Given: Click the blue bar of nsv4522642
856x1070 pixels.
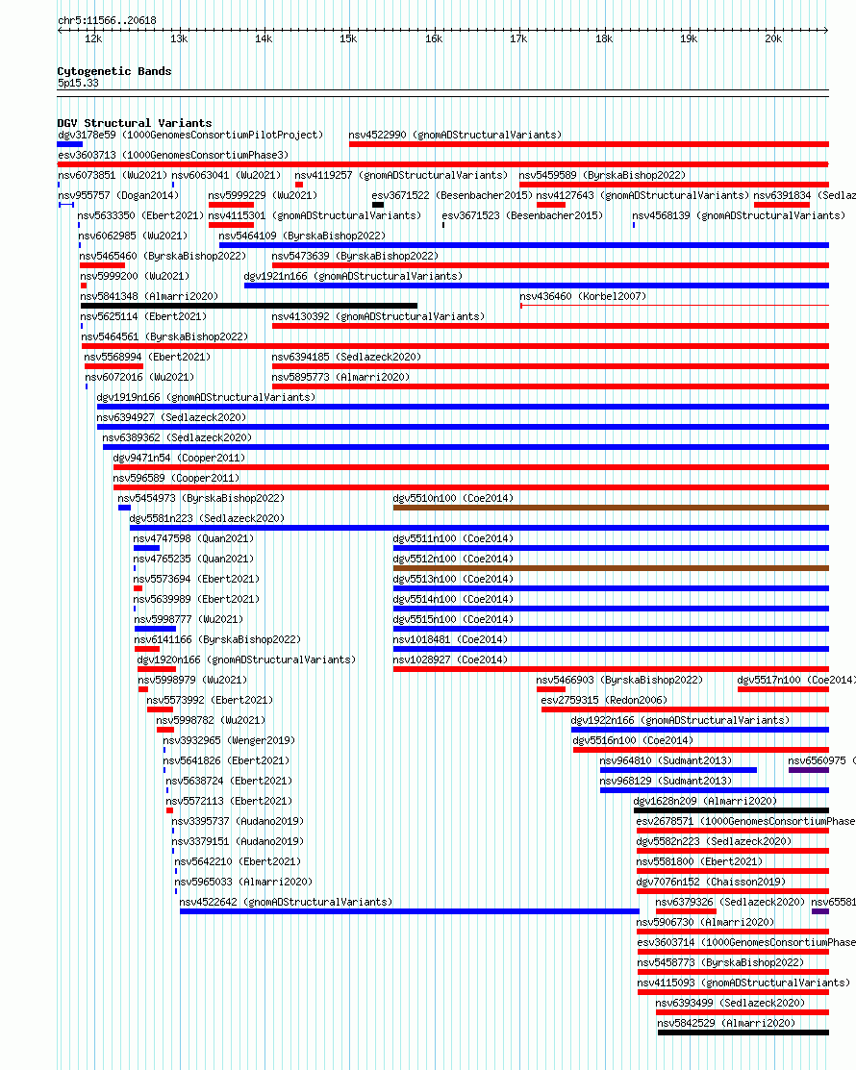Looking at the screenshot, I should pos(410,911).
